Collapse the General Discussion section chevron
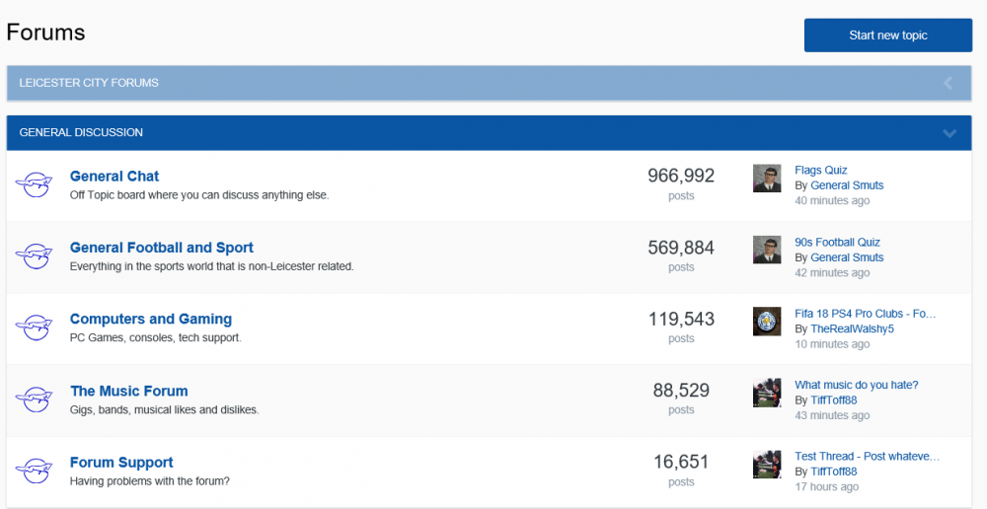Screen dimensions: 987x509 pos(949,133)
